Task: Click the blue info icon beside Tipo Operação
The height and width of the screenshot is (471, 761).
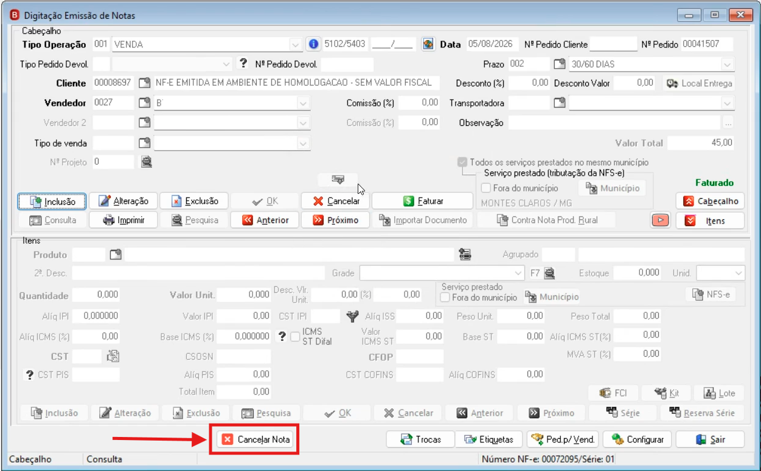Action: click(313, 44)
